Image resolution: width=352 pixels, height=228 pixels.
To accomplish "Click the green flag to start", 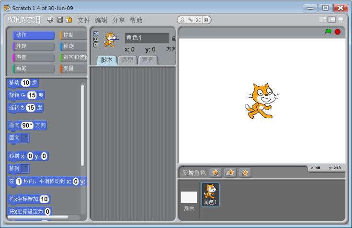I will click(328, 32).
